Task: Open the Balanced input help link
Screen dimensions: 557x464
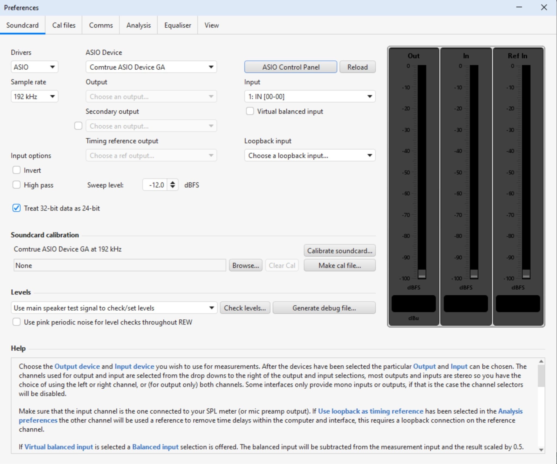Action: coord(155,447)
